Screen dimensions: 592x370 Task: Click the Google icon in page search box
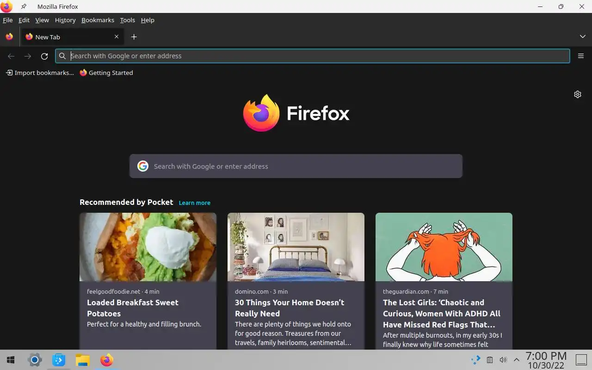coord(143,166)
